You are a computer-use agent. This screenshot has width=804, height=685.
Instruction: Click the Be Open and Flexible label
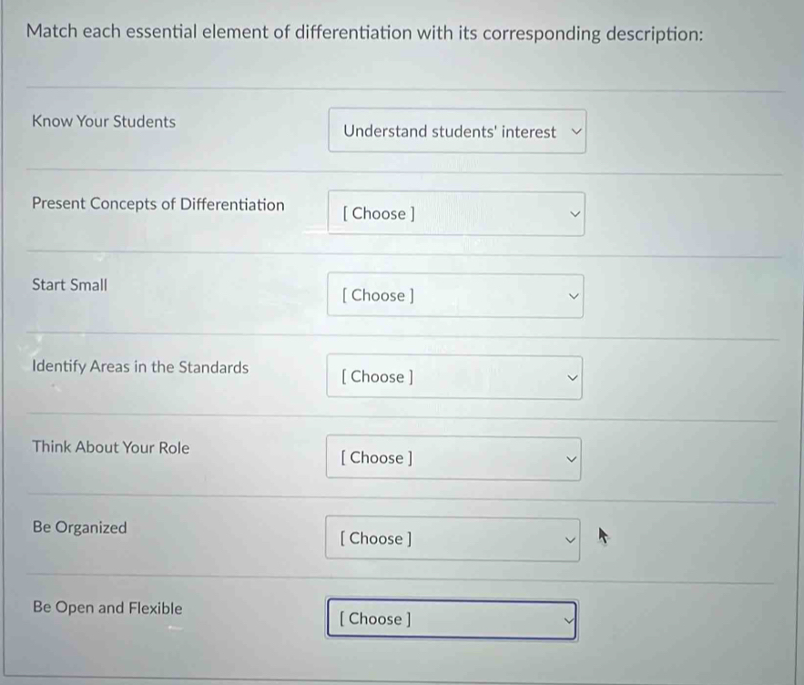click(x=107, y=608)
